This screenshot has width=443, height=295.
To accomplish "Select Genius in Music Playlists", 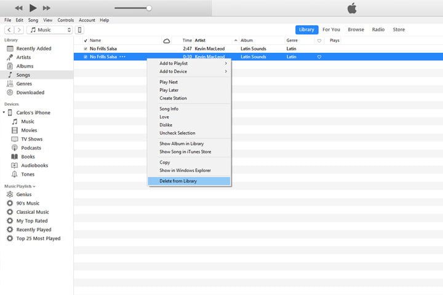I will tap(24, 194).
